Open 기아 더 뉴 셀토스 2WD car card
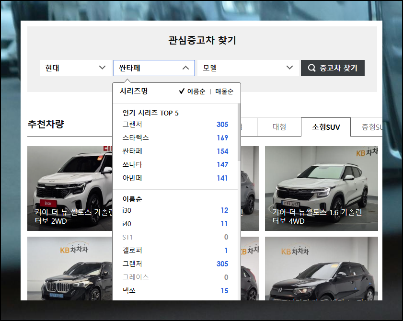 tap(70, 188)
